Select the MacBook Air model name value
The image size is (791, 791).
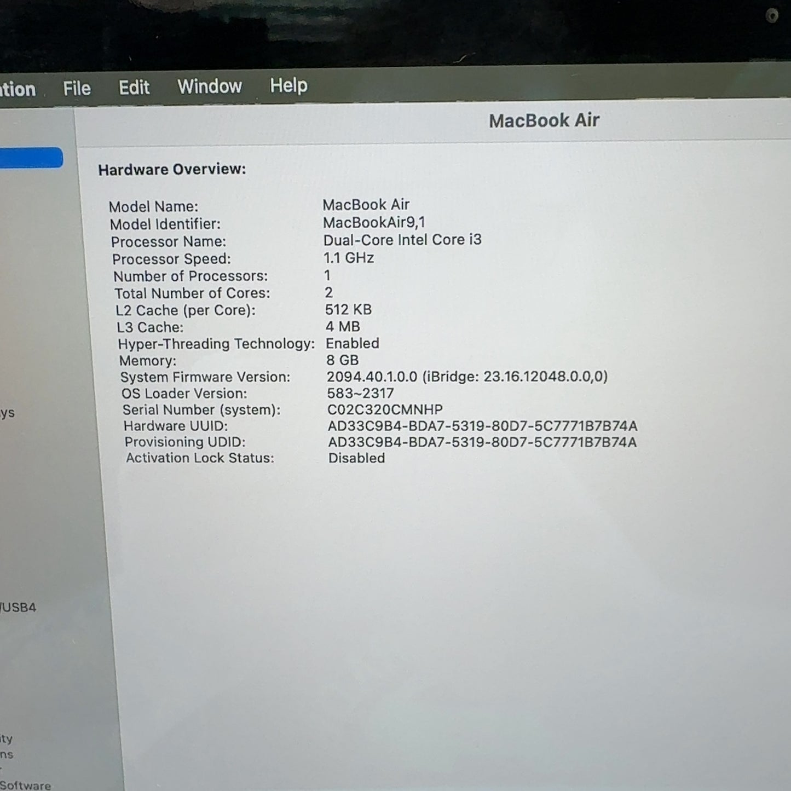pos(366,205)
